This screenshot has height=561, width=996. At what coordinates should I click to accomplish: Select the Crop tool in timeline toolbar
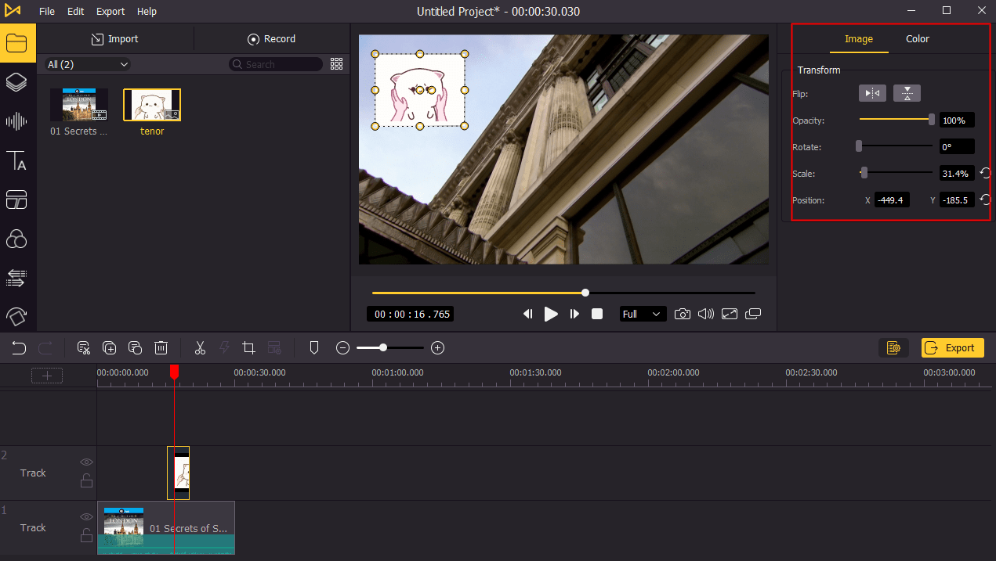[x=249, y=348]
